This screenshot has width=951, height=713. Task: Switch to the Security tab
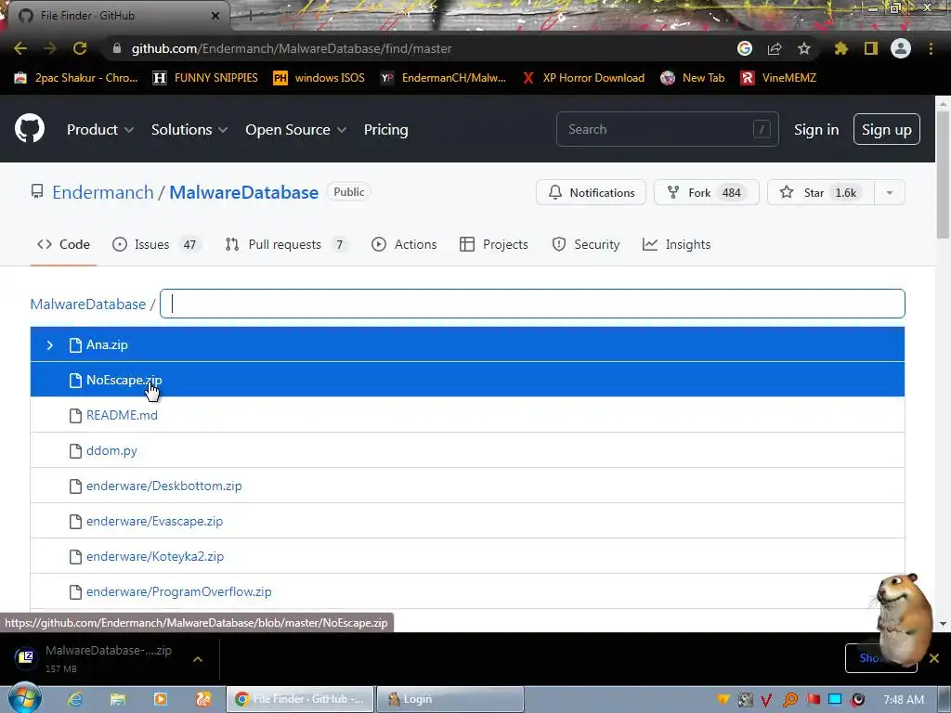point(586,244)
